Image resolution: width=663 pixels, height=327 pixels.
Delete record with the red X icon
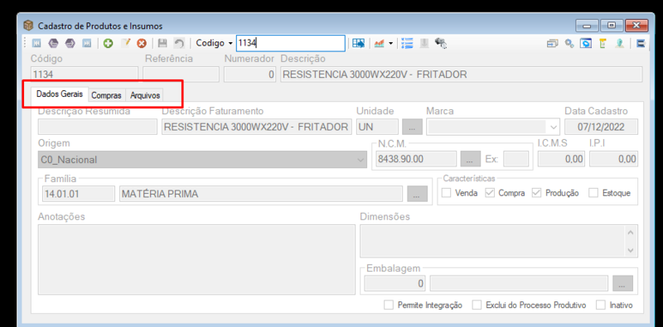pos(142,43)
